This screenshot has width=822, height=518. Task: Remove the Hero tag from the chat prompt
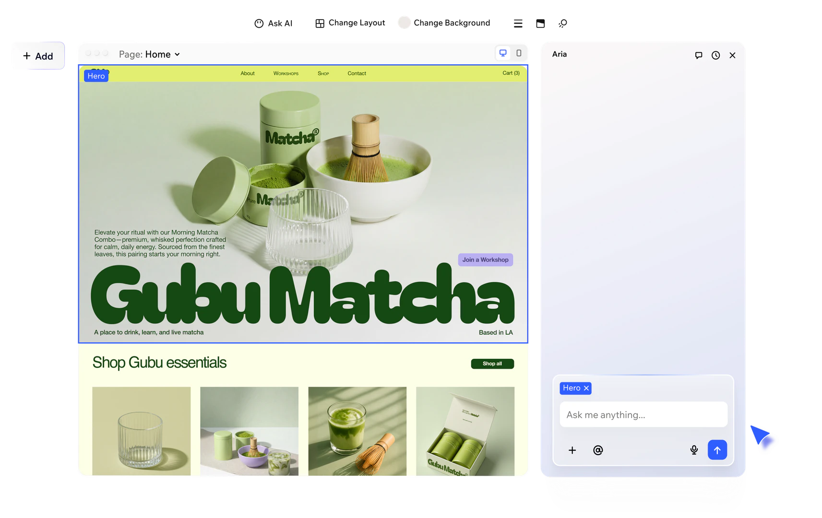pos(586,388)
